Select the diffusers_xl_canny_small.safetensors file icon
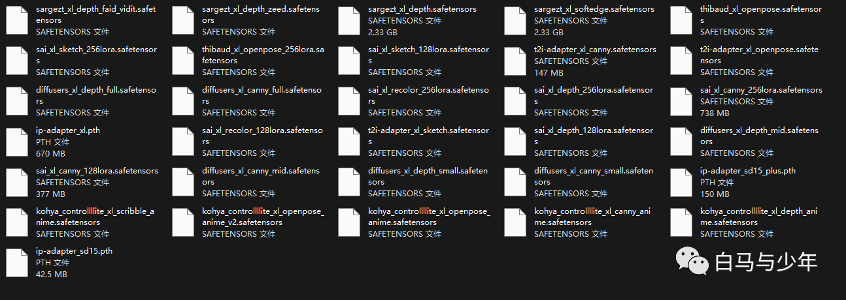Image resolution: width=846 pixels, height=300 pixels. tap(515, 182)
